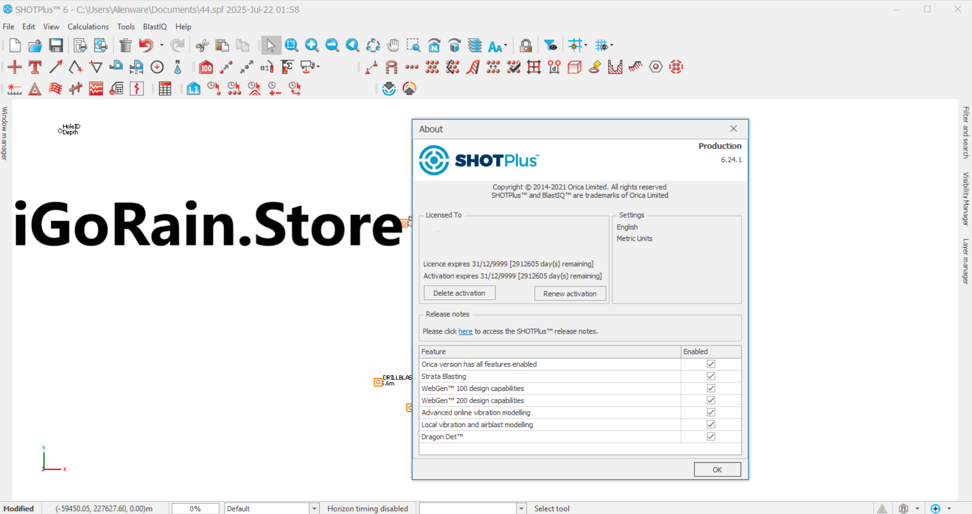This screenshot has height=514, width=972.
Task: Click the 0% progress indicator
Action: 195,508
